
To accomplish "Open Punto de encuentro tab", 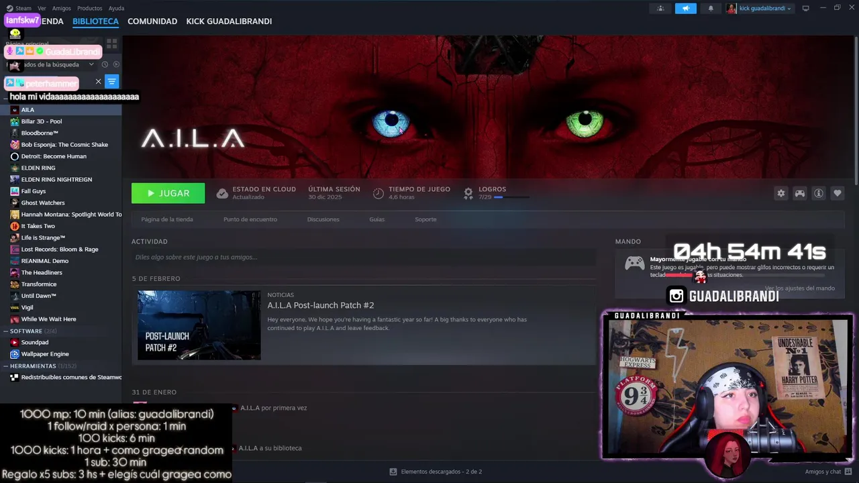I will 250,219.
